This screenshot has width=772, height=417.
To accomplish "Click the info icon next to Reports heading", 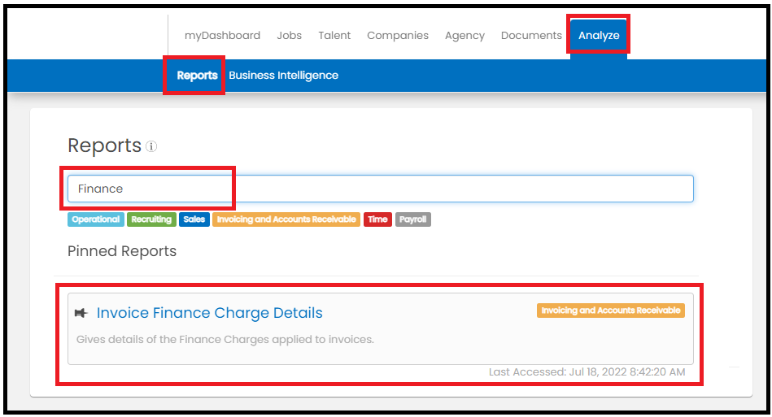I will click(x=151, y=146).
